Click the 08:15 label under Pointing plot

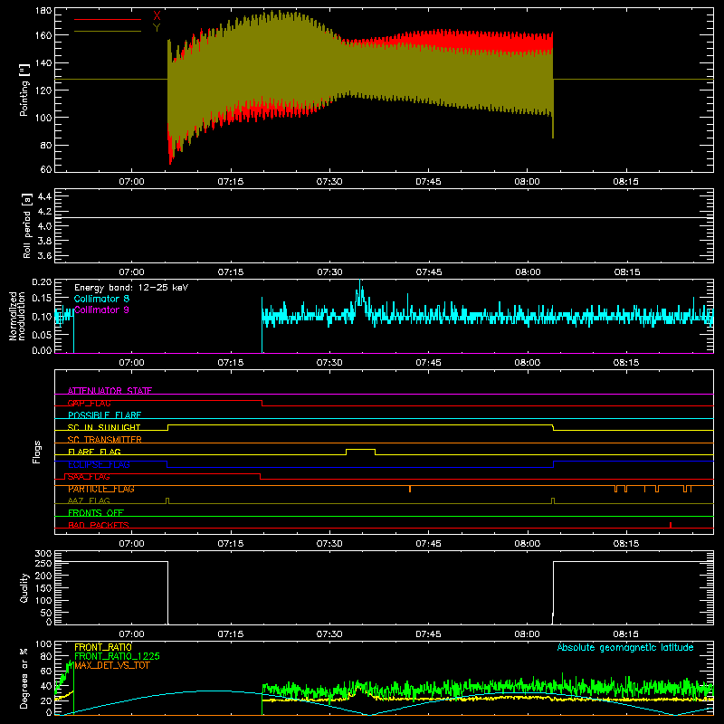[625, 182]
